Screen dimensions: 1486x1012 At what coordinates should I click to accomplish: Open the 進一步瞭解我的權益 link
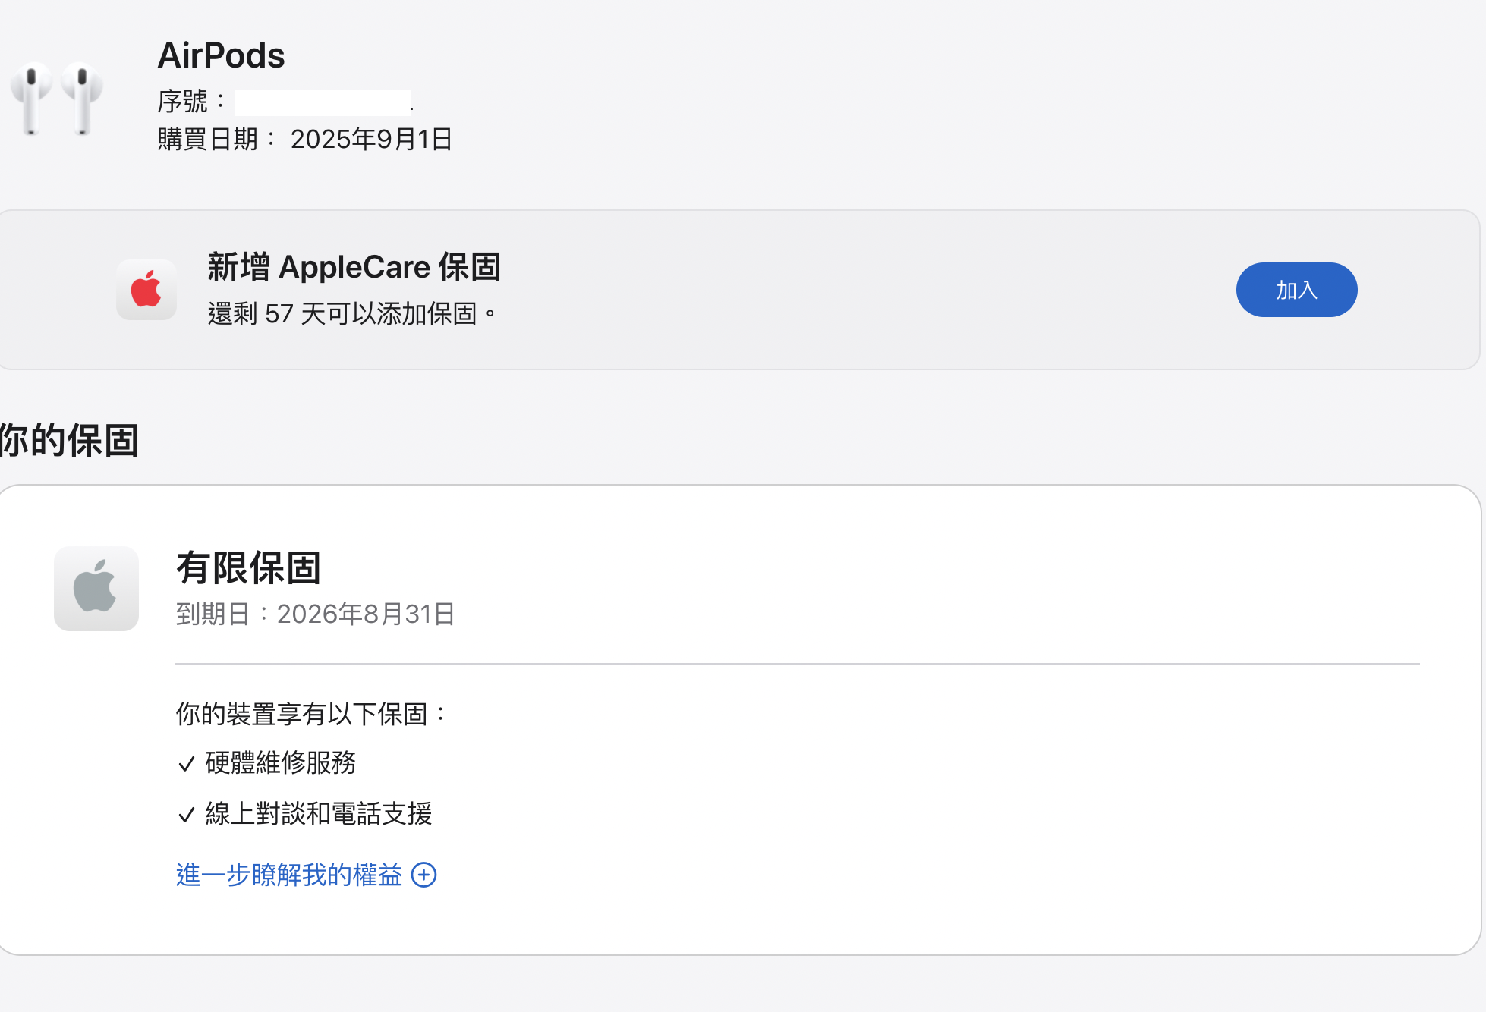pyautogui.click(x=289, y=875)
